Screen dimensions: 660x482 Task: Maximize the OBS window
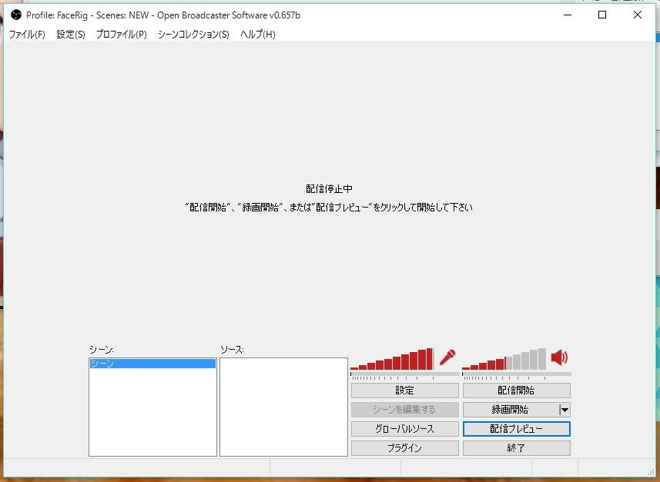pyautogui.click(x=602, y=15)
